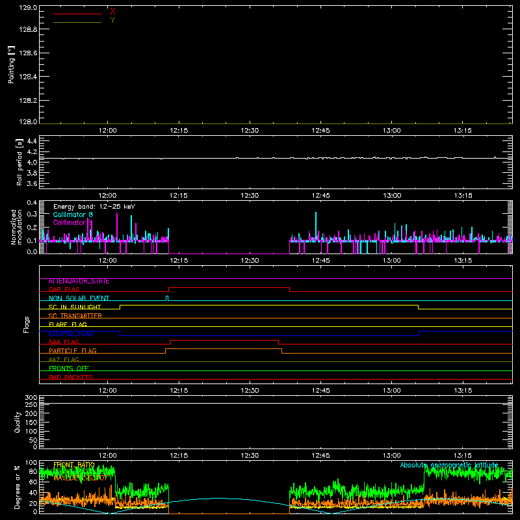Select the Y legend label
This screenshot has height=520, width=520.
coord(112,20)
